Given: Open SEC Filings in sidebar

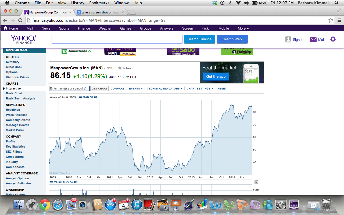Looking at the screenshot, I should [14, 152].
